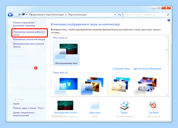Image resolution: width=178 pixels, height=128 pixels.
Task: Click 'Мои темы (1)' group header
Action: tap(60, 38)
